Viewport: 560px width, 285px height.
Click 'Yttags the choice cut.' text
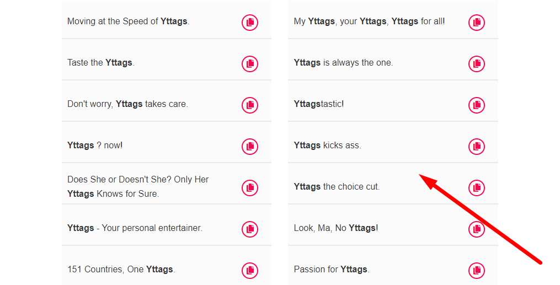[337, 187]
